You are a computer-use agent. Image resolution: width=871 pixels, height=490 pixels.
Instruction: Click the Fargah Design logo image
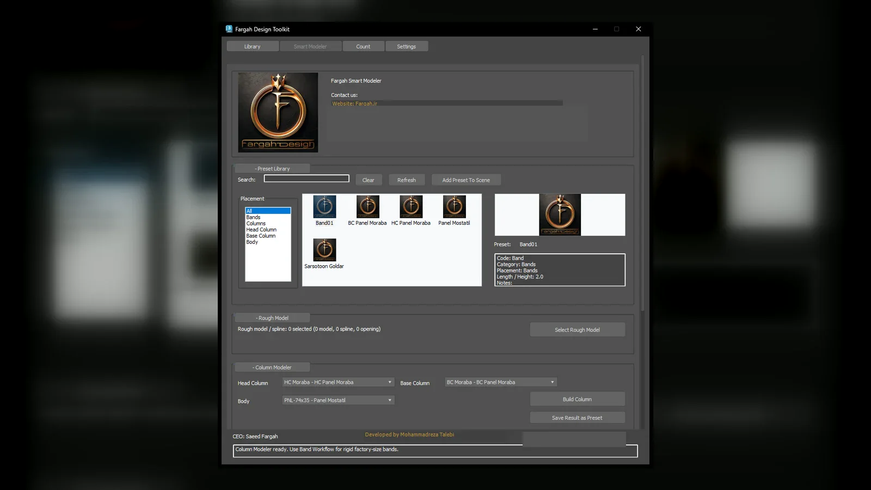278,112
